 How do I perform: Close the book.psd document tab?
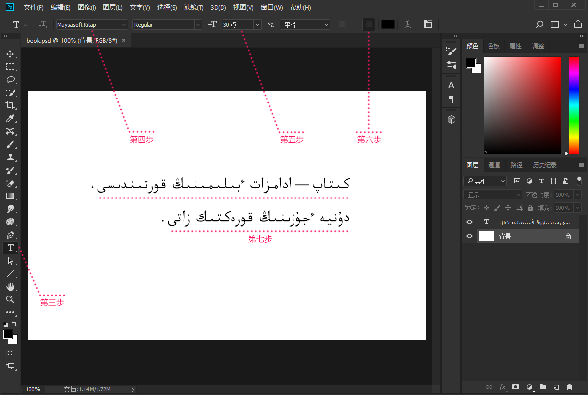coord(124,40)
